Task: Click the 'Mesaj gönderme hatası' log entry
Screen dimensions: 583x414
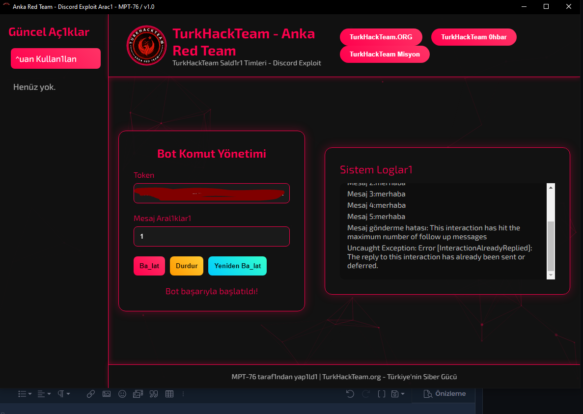Action: pos(434,232)
